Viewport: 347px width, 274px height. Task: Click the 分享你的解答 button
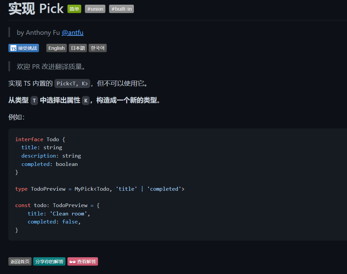49,262
